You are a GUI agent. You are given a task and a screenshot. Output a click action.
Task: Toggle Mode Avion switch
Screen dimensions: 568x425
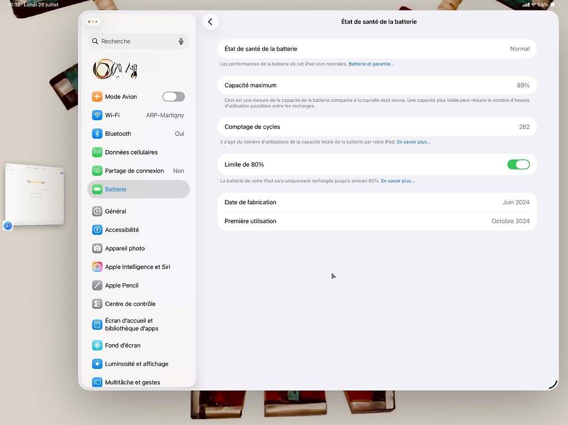tap(174, 97)
